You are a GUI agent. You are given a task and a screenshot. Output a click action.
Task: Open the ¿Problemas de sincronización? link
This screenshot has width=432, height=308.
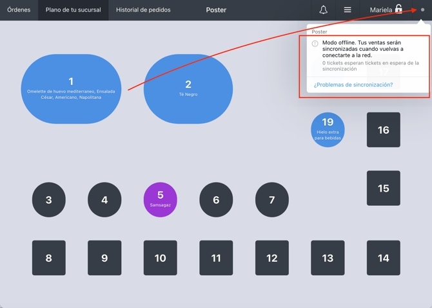pyautogui.click(x=353, y=85)
